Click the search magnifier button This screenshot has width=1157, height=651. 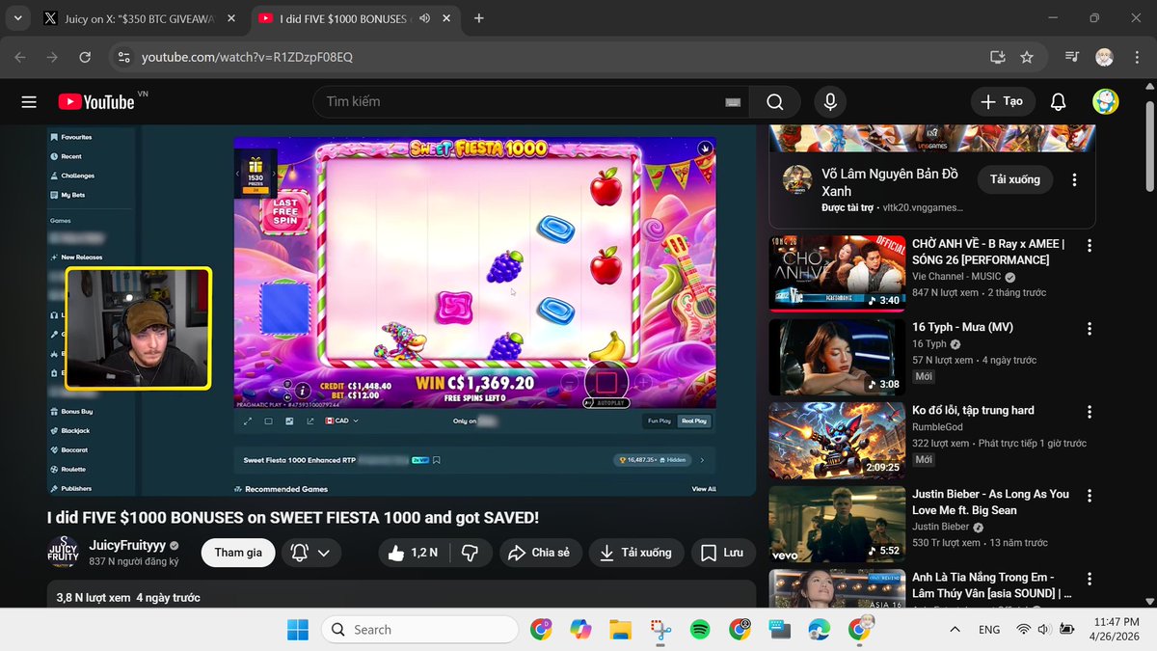(775, 101)
